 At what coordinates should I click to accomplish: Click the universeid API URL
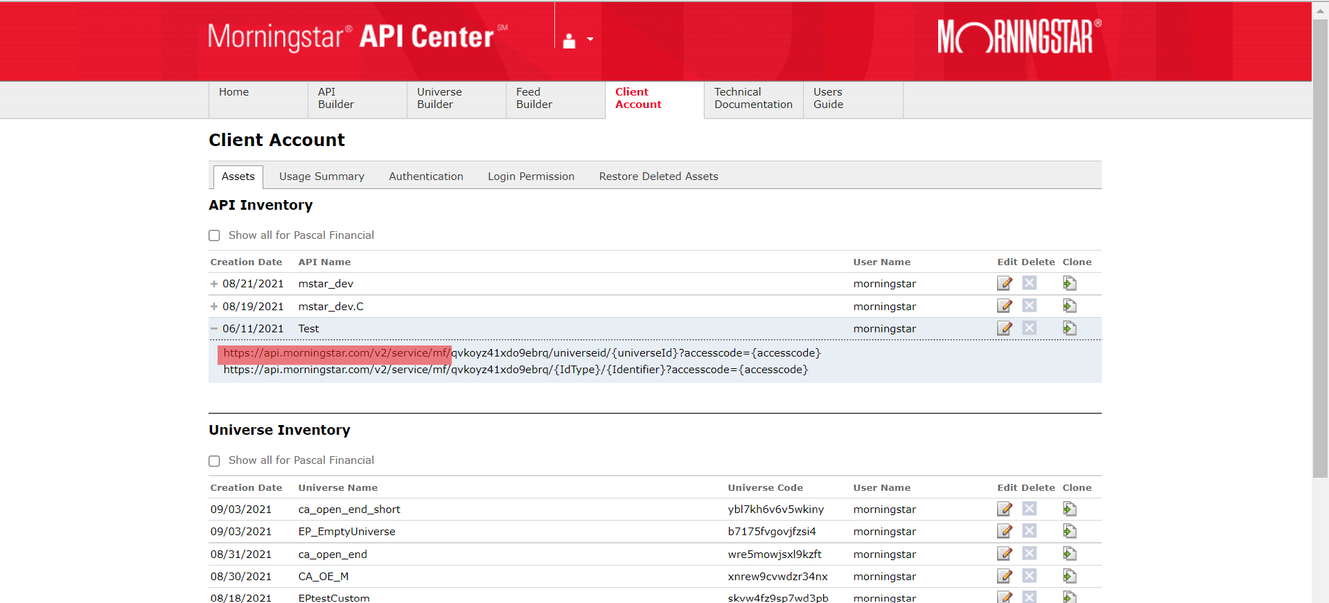522,353
